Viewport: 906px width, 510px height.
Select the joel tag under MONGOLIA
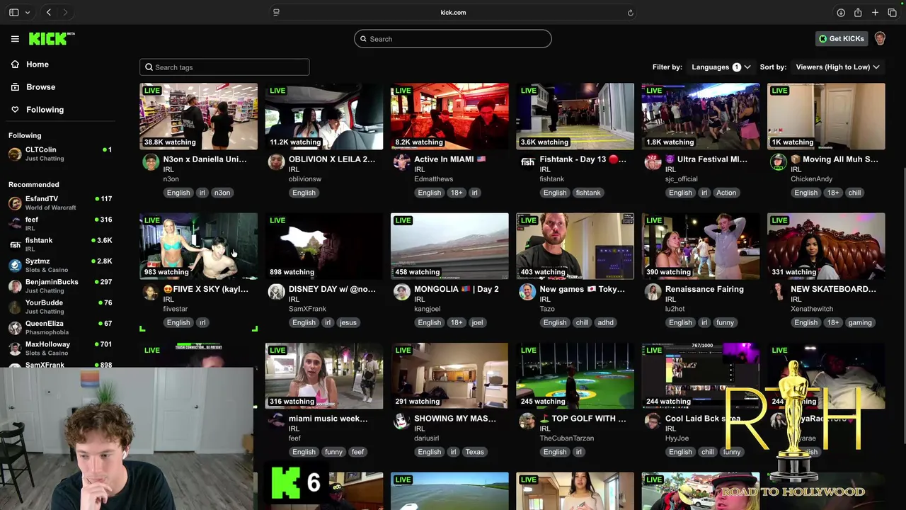[x=477, y=322]
